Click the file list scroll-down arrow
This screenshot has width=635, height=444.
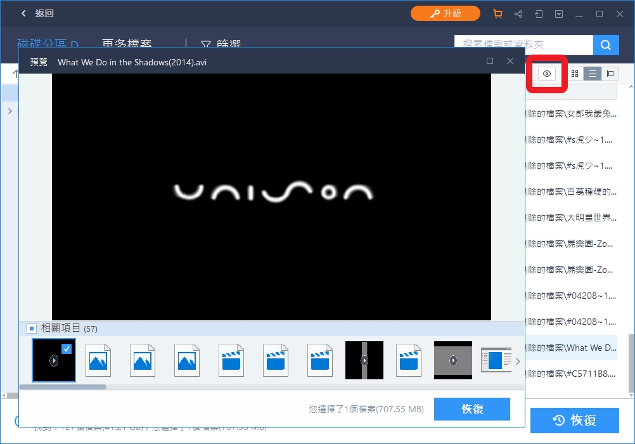tap(631, 395)
